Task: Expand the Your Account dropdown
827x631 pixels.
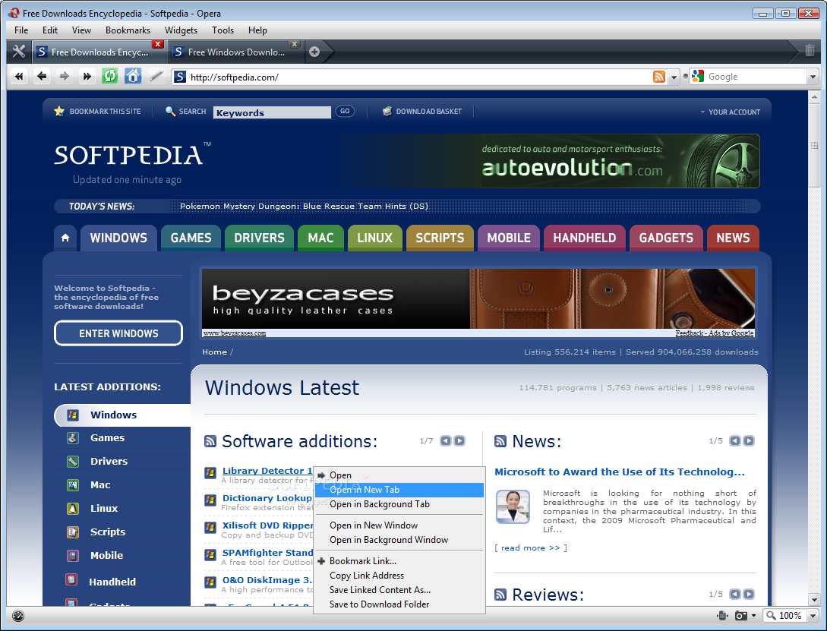Action: pyautogui.click(x=731, y=112)
